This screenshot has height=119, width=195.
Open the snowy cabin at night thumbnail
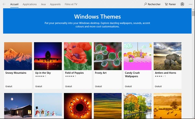[18, 106]
